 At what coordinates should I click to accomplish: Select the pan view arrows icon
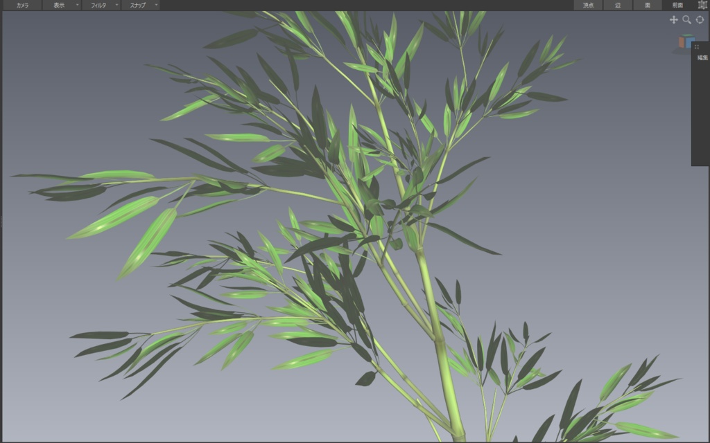[675, 19]
